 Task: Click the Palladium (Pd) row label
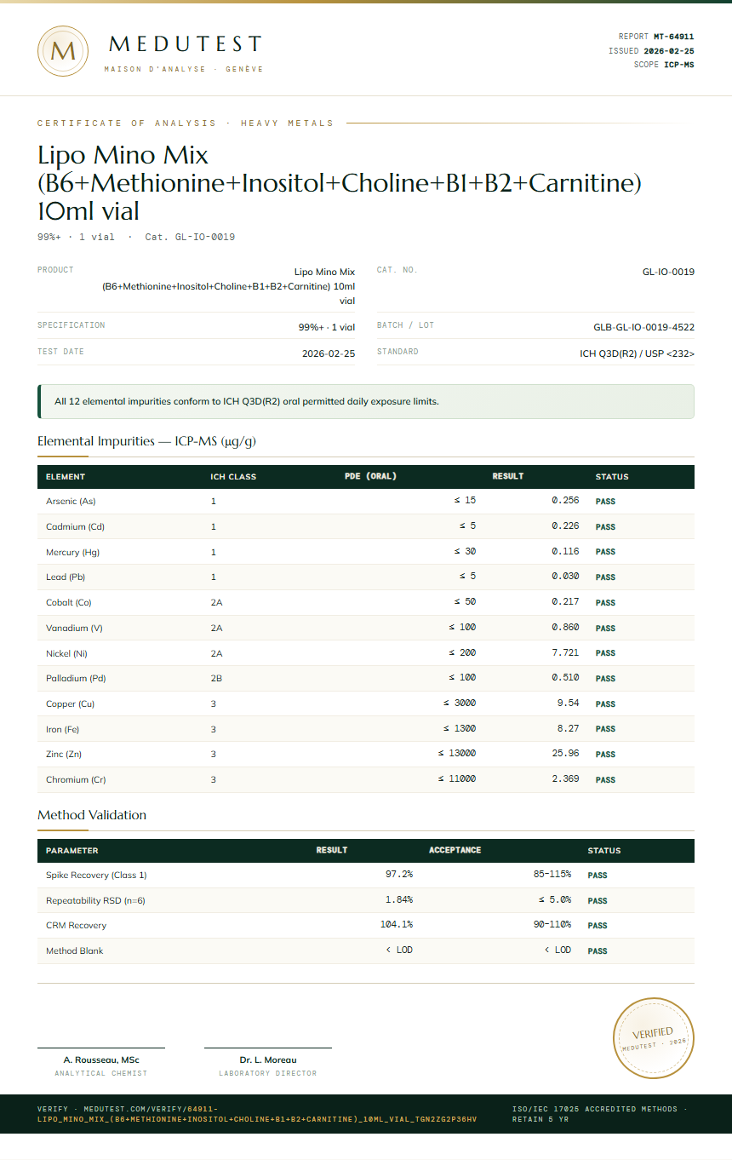(x=76, y=679)
